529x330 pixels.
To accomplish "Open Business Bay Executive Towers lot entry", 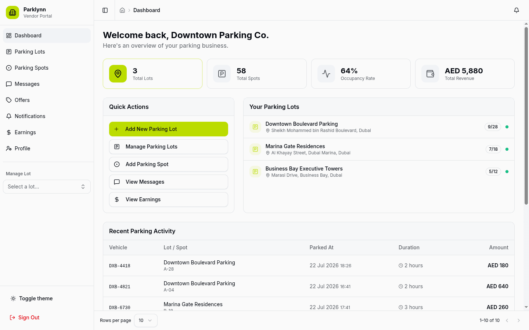I will point(379,172).
